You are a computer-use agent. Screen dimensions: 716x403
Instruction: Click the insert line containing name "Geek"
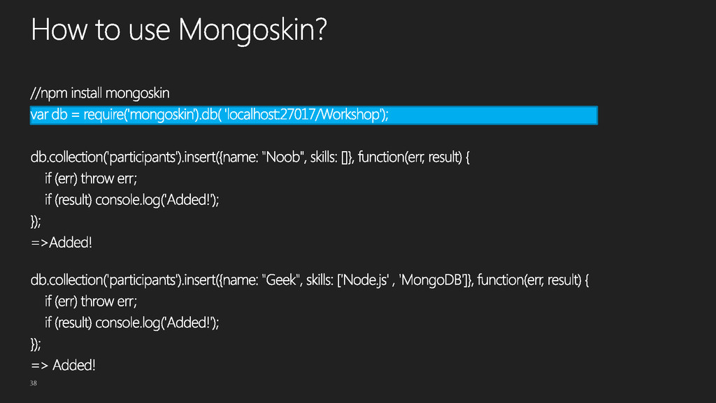click(x=310, y=280)
